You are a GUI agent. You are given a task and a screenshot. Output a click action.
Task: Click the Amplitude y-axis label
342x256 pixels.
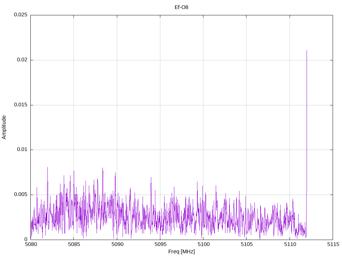(x=4, y=127)
